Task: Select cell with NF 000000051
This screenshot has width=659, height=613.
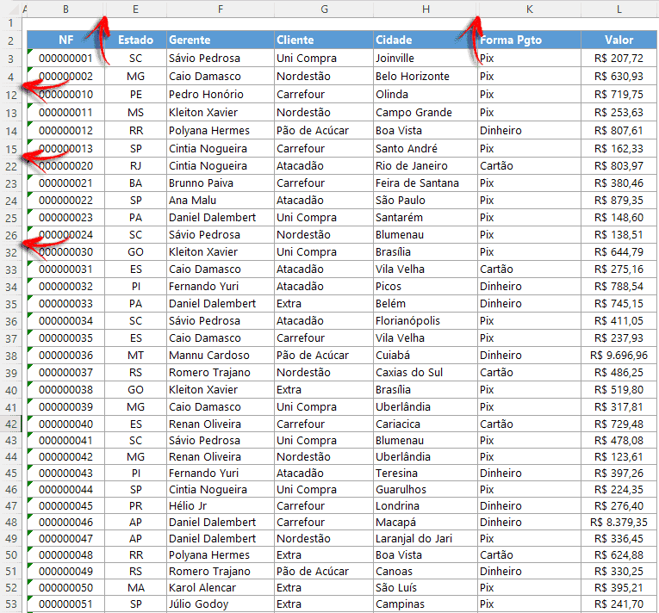Action: click(x=66, y=604)
